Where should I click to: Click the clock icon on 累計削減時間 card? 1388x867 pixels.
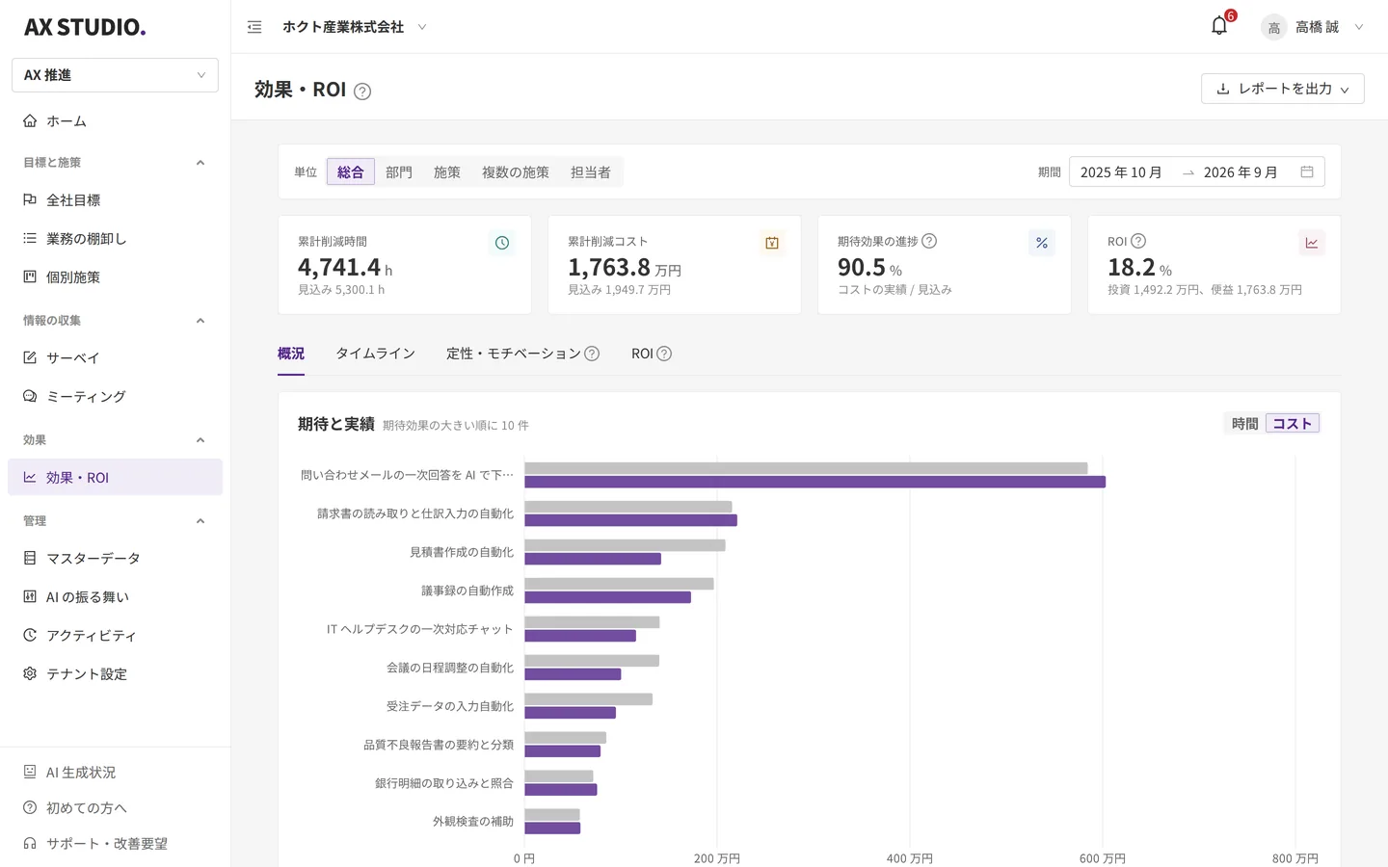(x=502, y=243)
